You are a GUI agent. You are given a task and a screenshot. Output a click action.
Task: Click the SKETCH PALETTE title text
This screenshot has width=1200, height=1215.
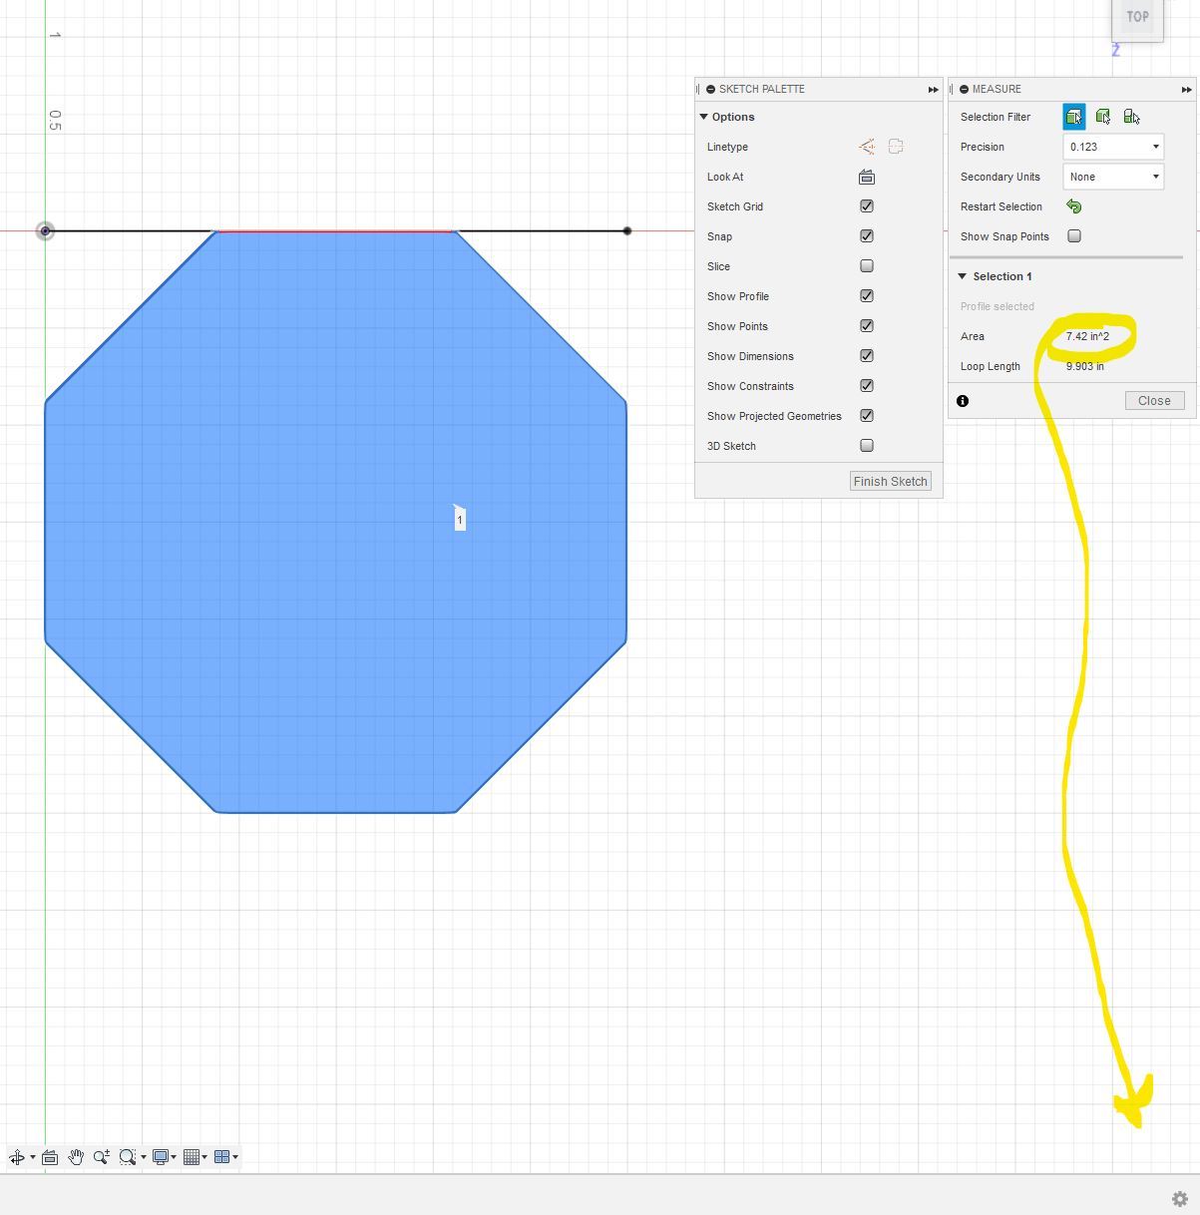tap(762, 89)
